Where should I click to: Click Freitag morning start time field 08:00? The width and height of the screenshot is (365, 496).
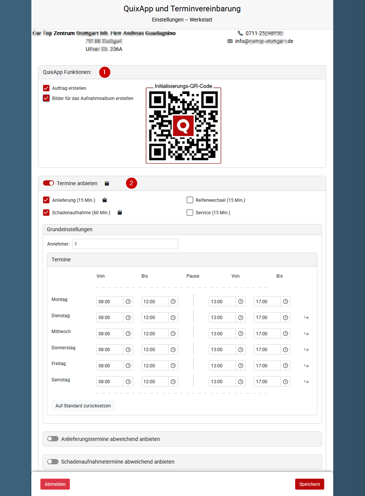coord(110,366)
